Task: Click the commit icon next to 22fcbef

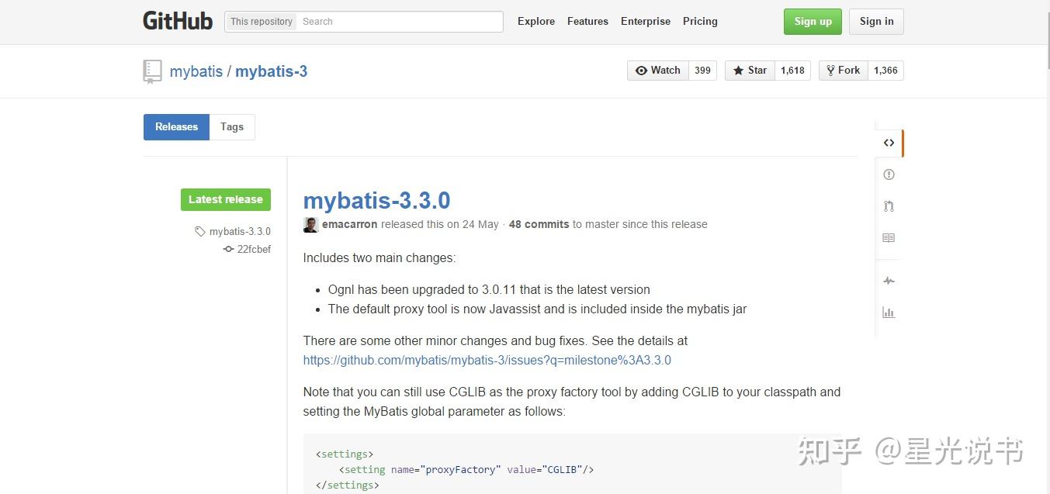Action: pos(227,249)
